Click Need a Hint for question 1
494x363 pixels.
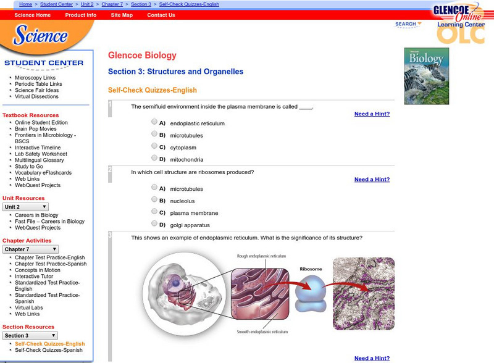(x=372, y=114)
